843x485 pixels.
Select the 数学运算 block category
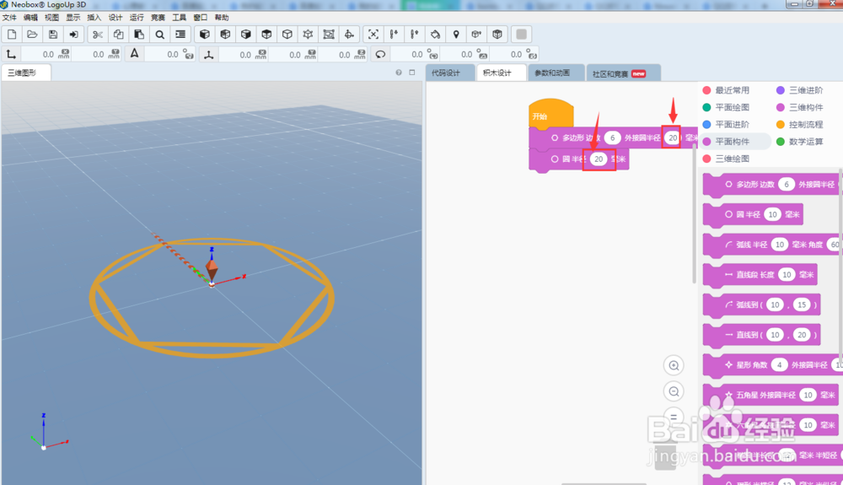pyautogui.click(x=800, y=142)
